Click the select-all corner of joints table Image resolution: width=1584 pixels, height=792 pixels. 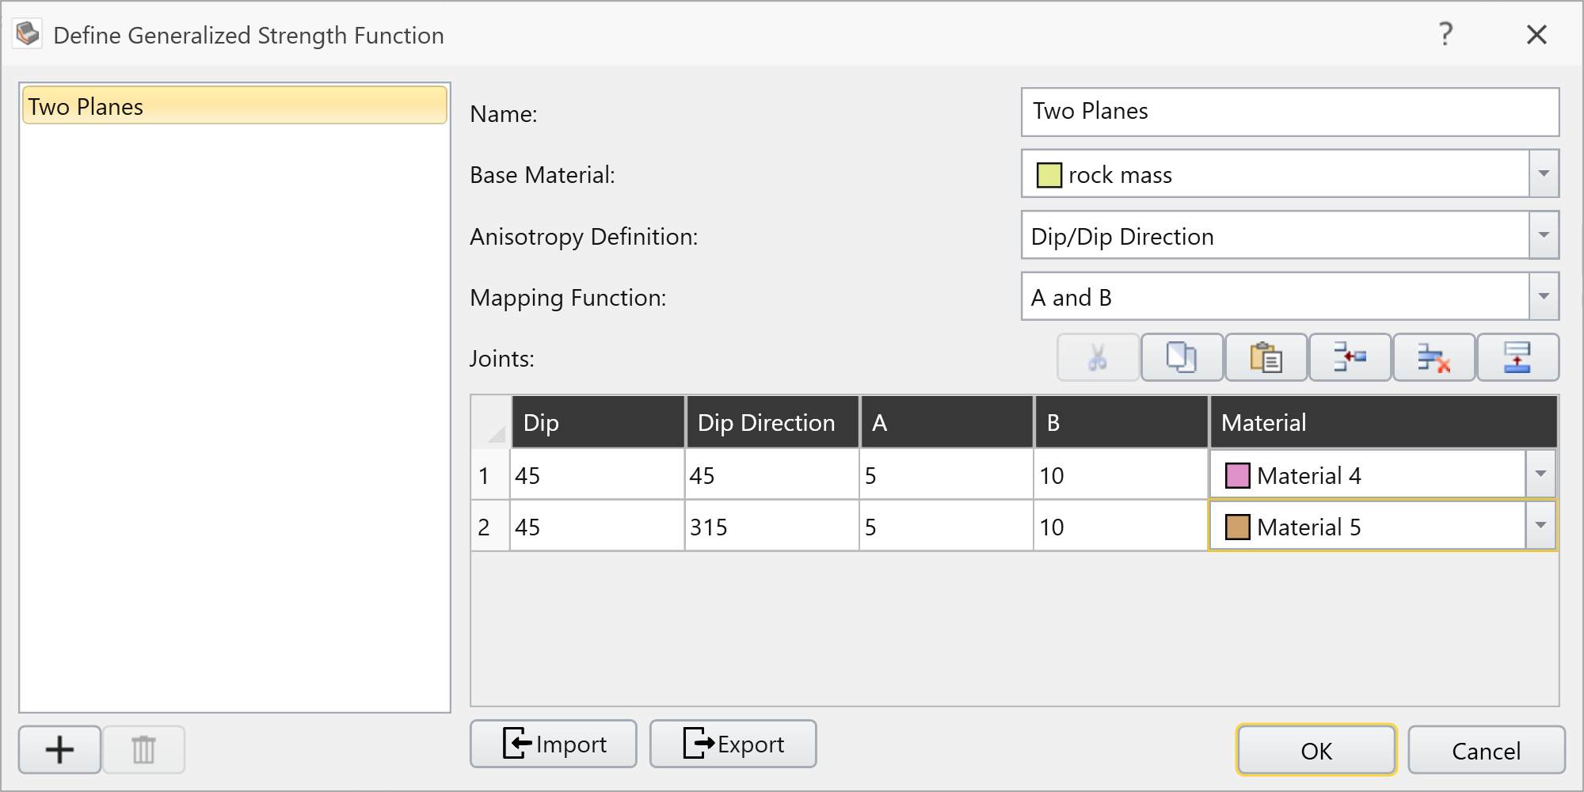[490, 422]
